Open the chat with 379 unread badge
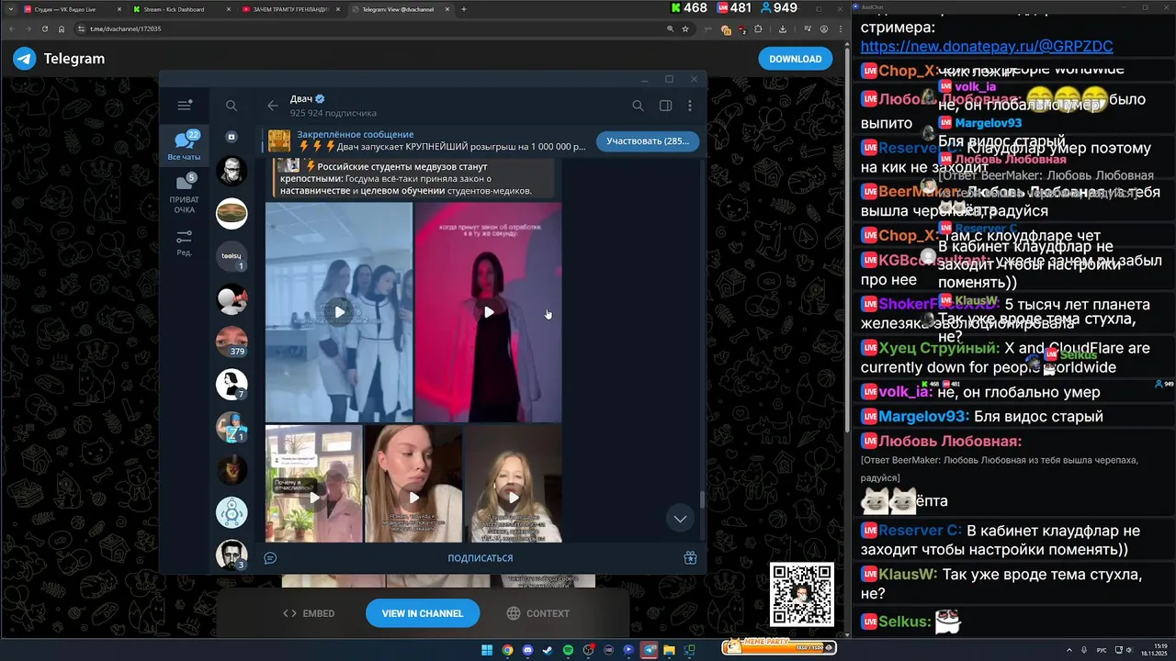 232,342
